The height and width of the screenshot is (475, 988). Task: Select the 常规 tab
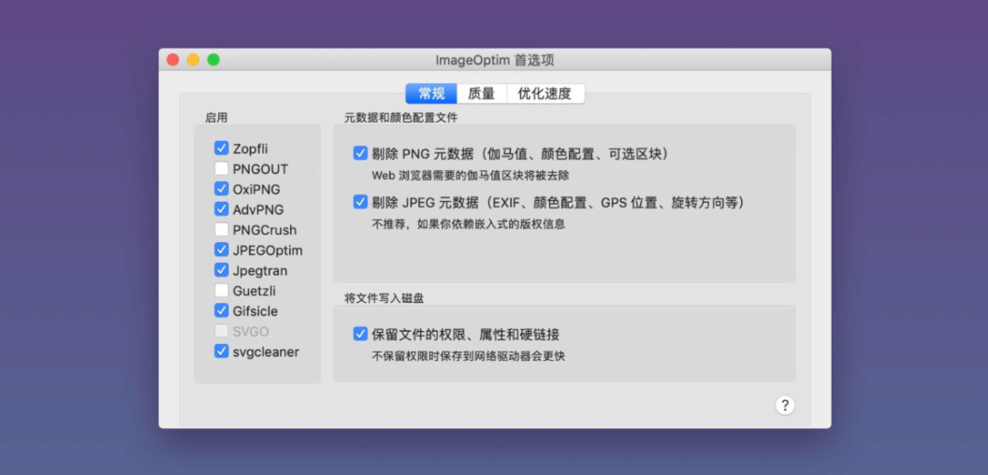tap(431, 94)
